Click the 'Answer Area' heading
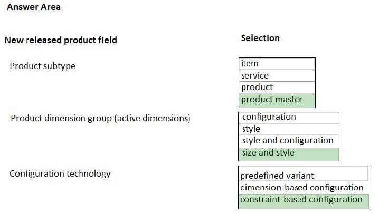The height and width of the screenshot is (213, 379). [34, 7]
